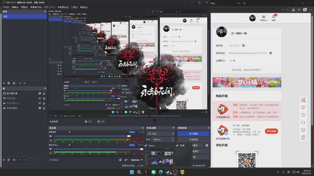Open Steam from the taskbar

click(x=168, y=172)
